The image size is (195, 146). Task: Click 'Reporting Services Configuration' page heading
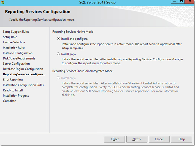pos(37,12)
